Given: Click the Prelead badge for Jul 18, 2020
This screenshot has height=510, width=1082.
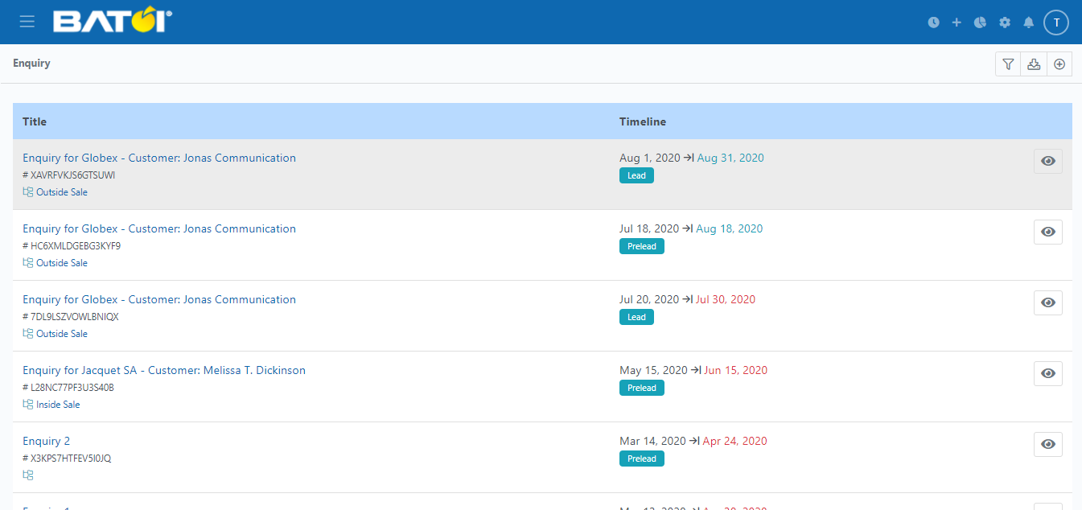Looking at the screenshot, I should [642, 246].
